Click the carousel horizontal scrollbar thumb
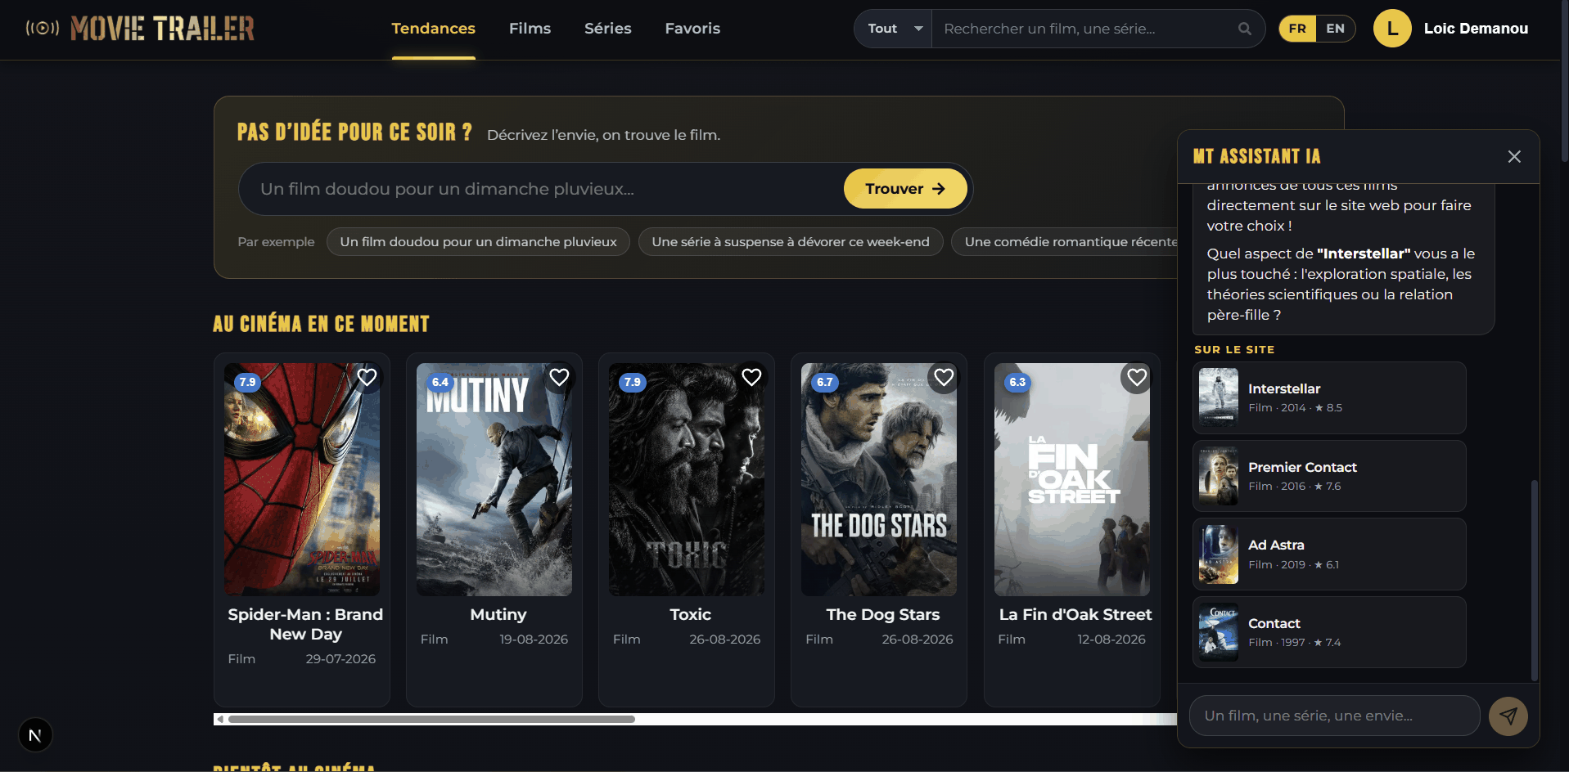This screenshot has height=772, width=1569. click(x=431, y=720)
